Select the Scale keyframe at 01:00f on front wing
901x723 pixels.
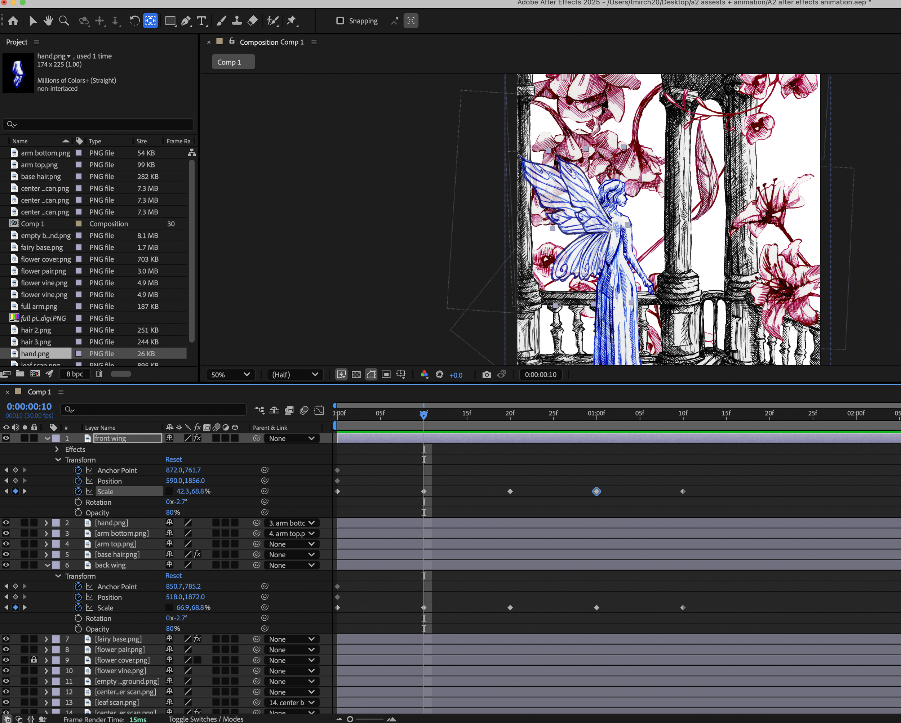[x=596, y=492]
